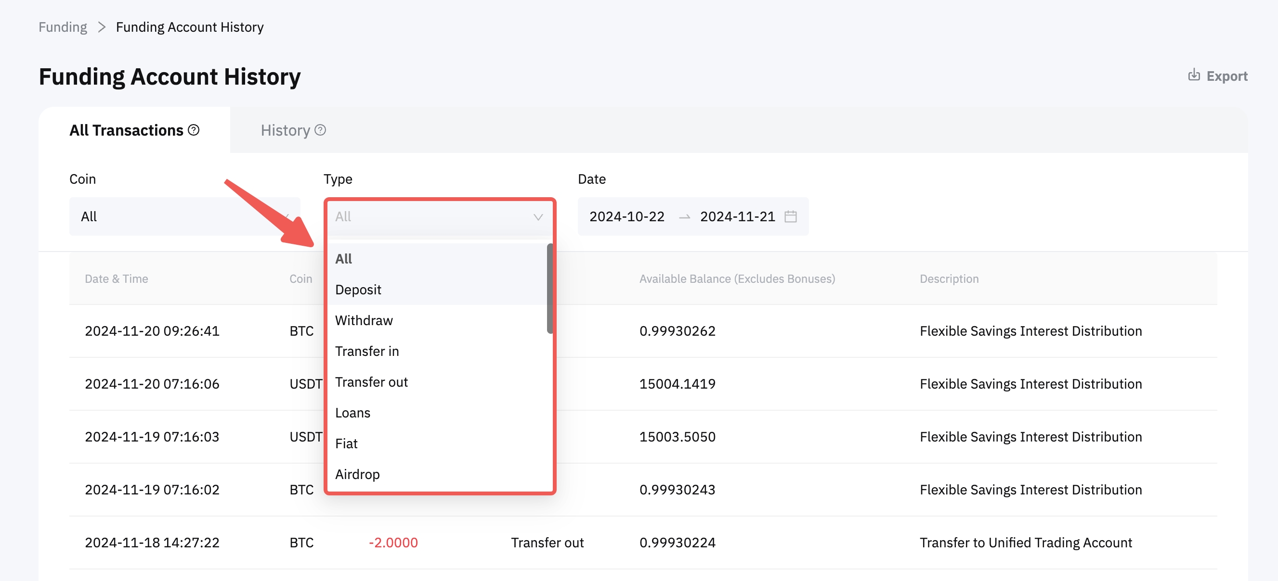
Task: Select the All Transactions tab
Action: [126, 130]
